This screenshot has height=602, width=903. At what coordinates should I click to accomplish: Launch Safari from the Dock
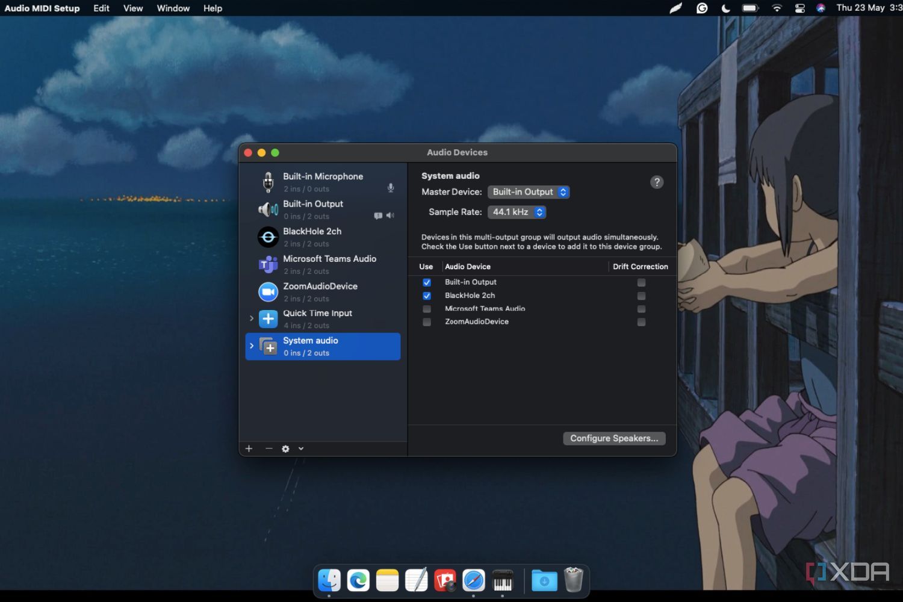click(x=474, y=580)
